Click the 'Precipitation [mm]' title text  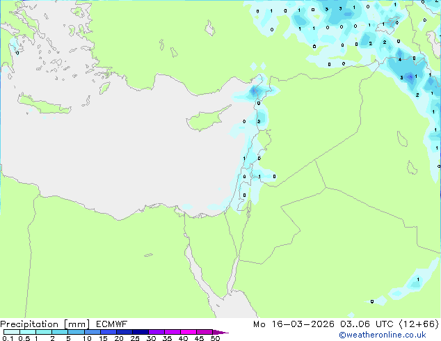click(x=45, y=324)
